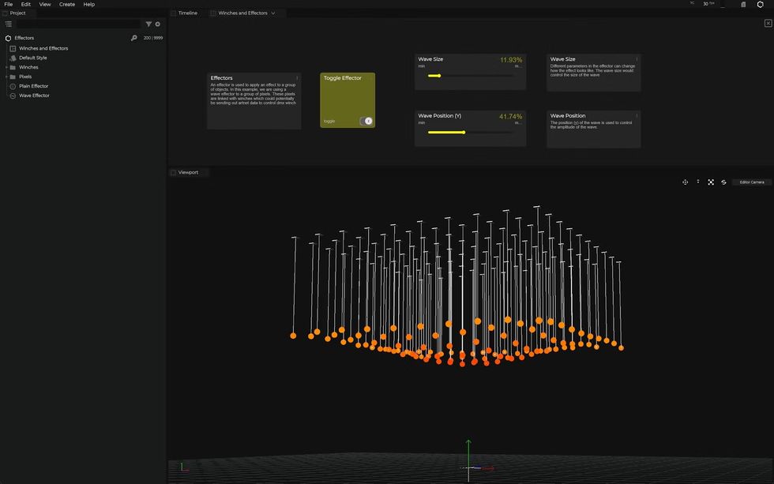Click the Winches folder icon
This screenshot has height=484, width=774.
coord(13,67)
